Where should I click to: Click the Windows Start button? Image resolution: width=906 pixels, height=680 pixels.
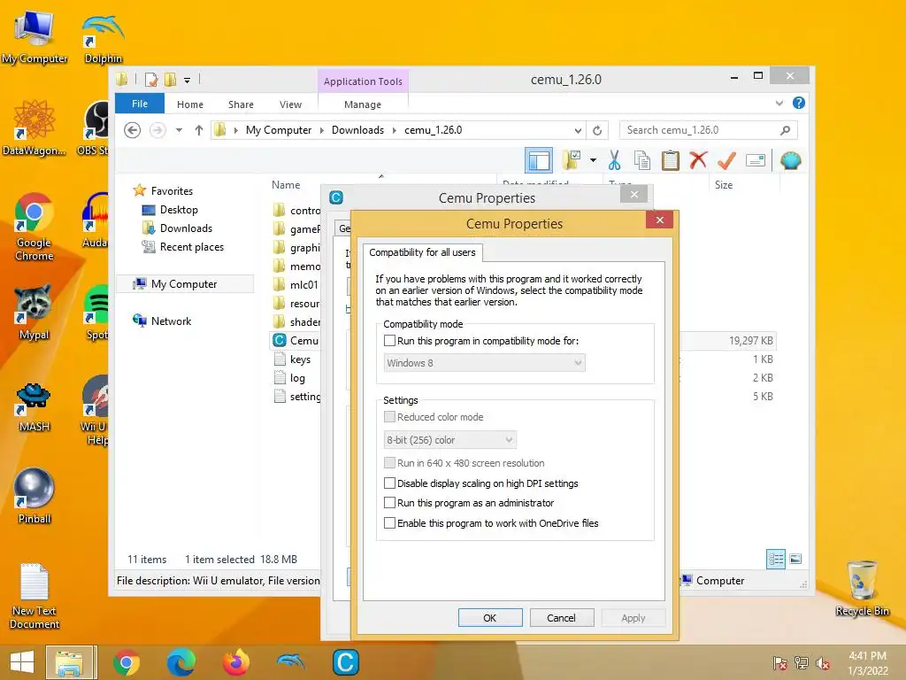pyautogui.click(x=21, y=662)
